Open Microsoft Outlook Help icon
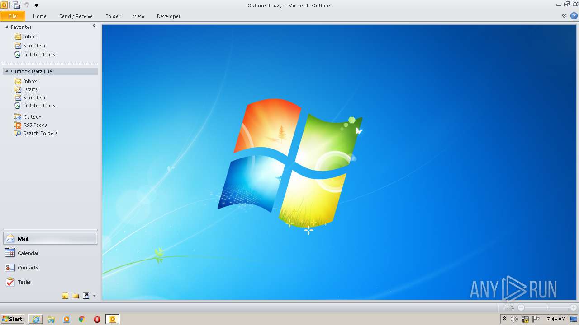The width and height of the screenshot is (579, 325). (x=574, y=16)
